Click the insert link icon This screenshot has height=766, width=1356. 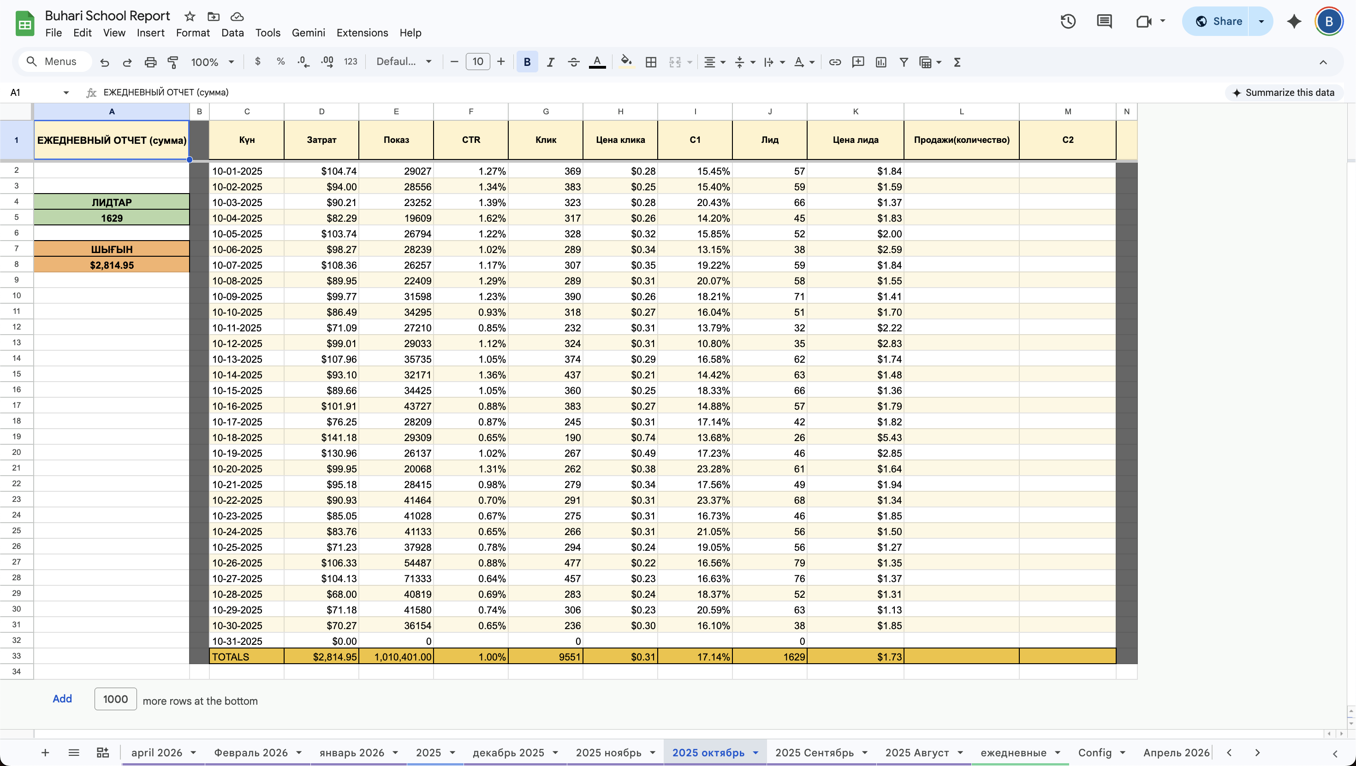pyautogui.click(x=835, y=62)
